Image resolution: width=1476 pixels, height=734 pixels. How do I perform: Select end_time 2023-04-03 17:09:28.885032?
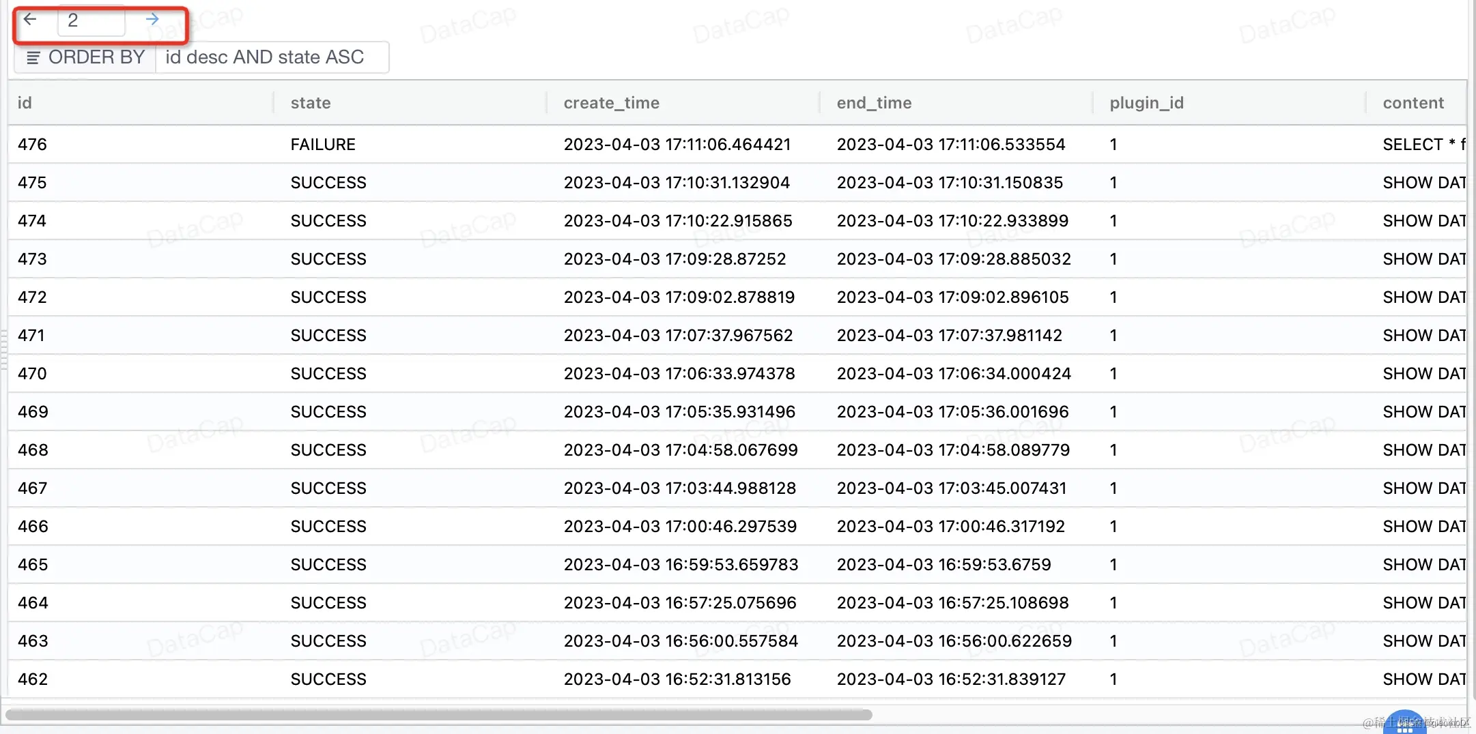pos(954,259)
